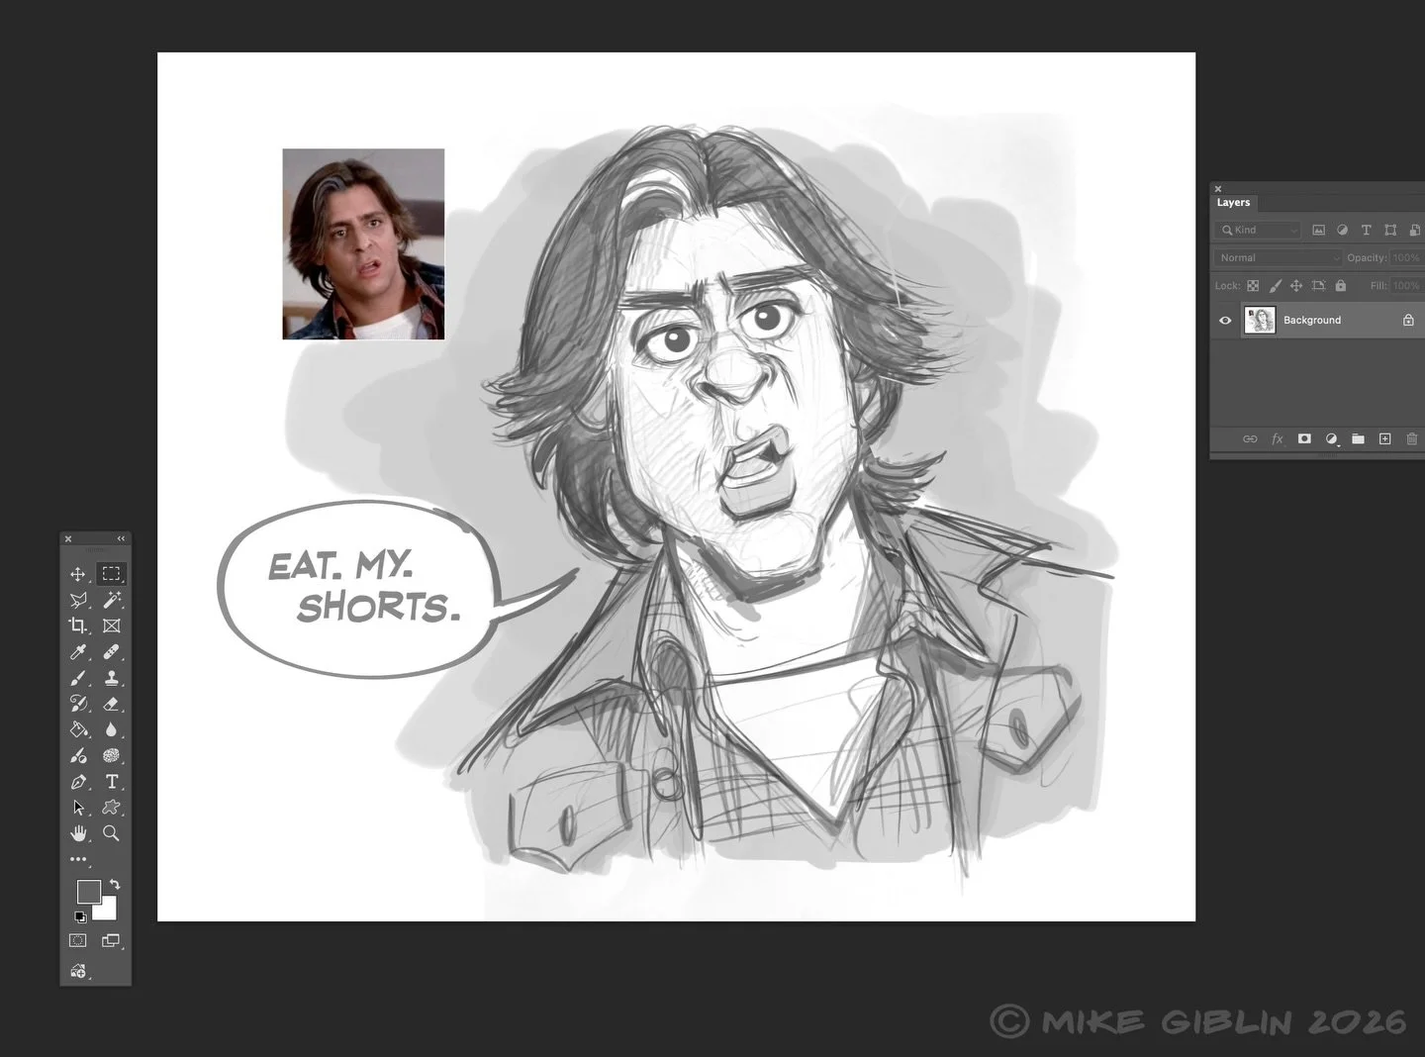Filter layers by smart objects
This screenshot has height=1057, width=1425.
(1414, 230)
